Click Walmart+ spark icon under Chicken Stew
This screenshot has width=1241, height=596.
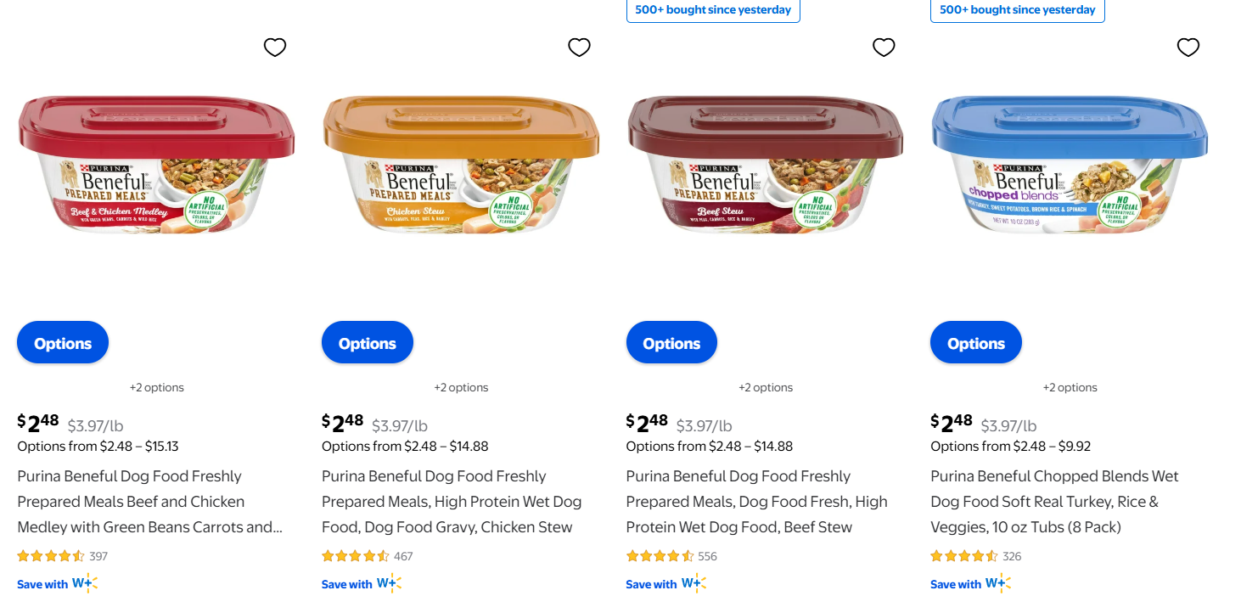click(x=389, y=583)
